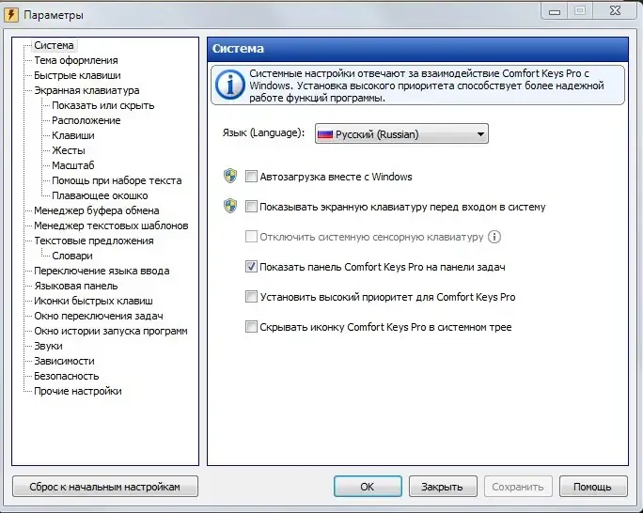Open Текстовые предложения section
The image size is (643, 513).
(x=93, y=241)
